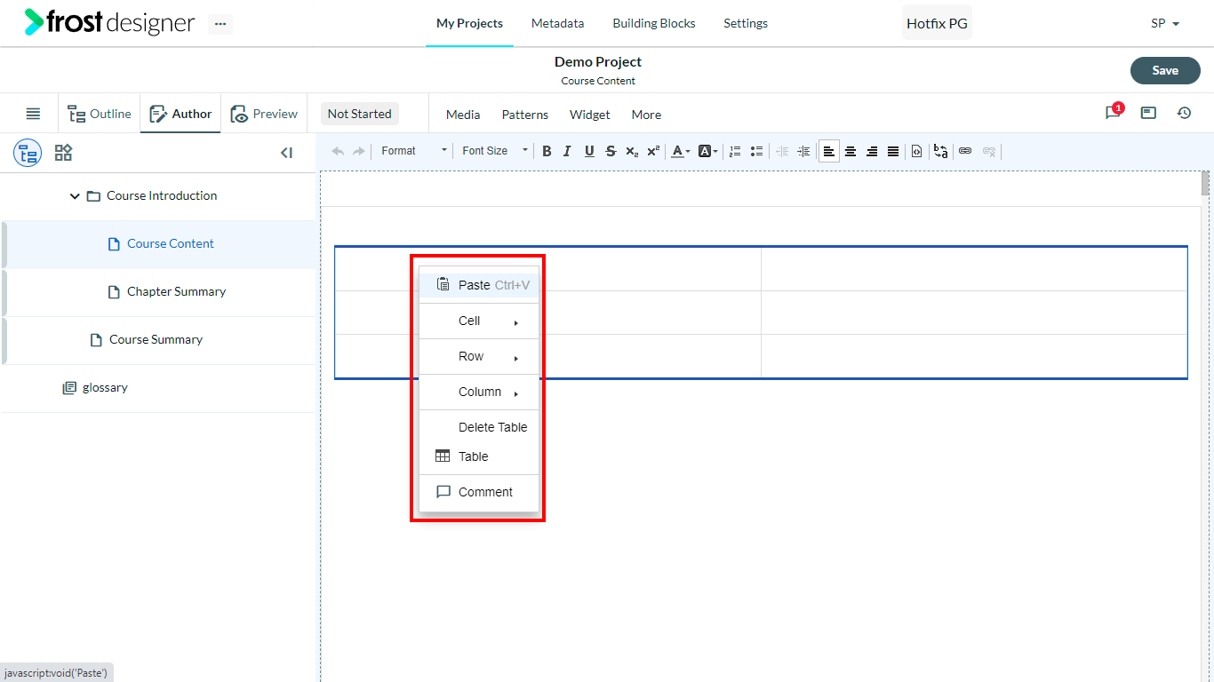Collapse the left sidebar panel
The image size is (1214, 682).
(286, 153)
